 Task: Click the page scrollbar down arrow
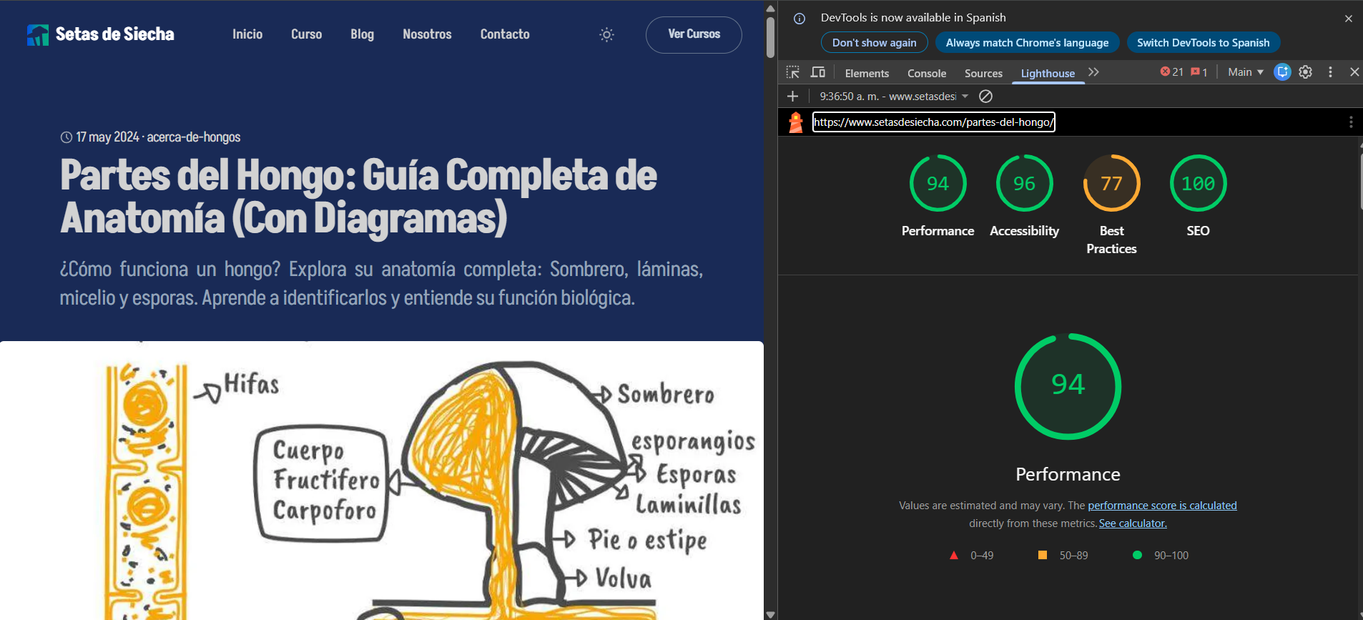coord(770,614)
